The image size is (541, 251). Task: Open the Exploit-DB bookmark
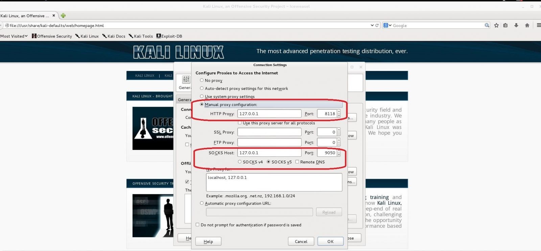[169, 36]
